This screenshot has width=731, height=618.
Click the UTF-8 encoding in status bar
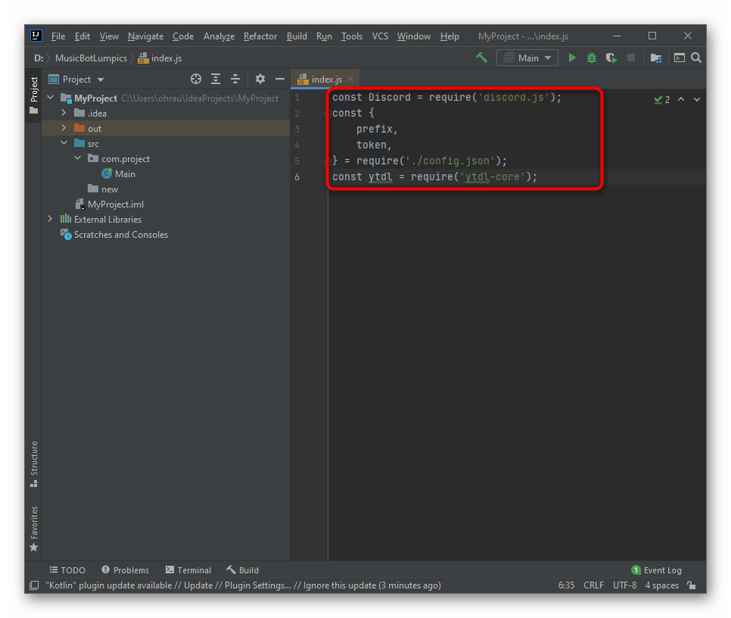(x=624, y=585)
